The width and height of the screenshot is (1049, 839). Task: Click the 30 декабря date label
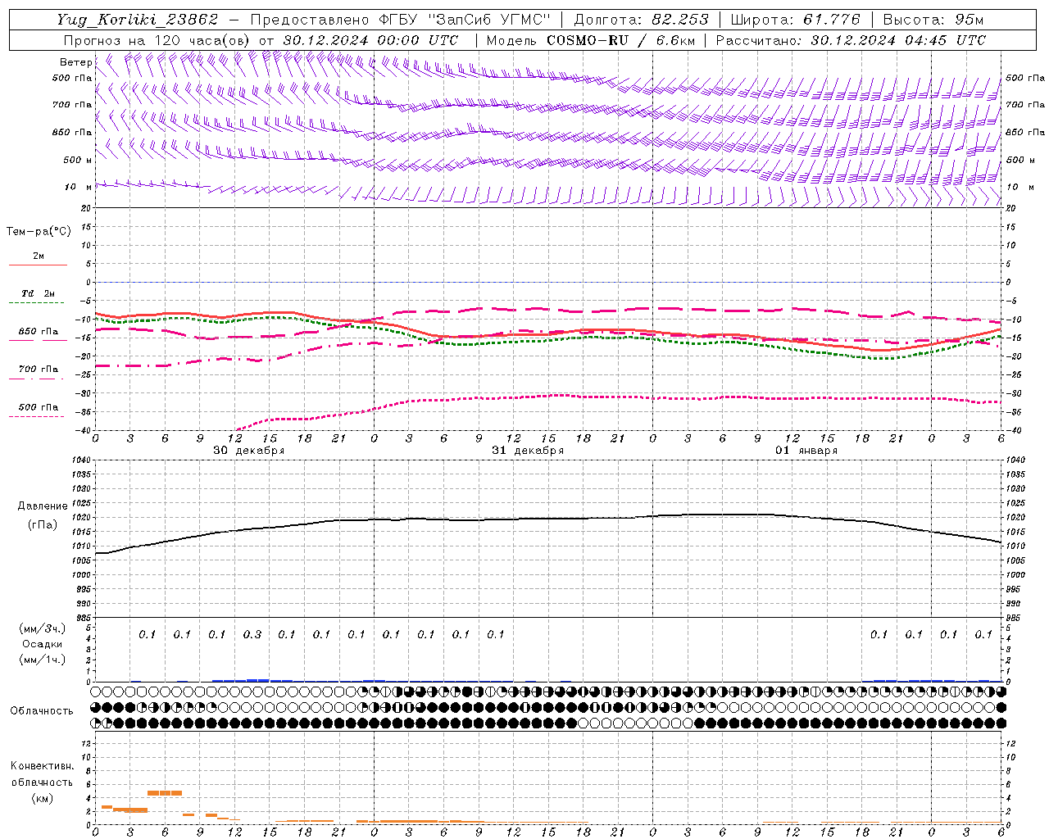pyautogui.click(x=249, y=451)
